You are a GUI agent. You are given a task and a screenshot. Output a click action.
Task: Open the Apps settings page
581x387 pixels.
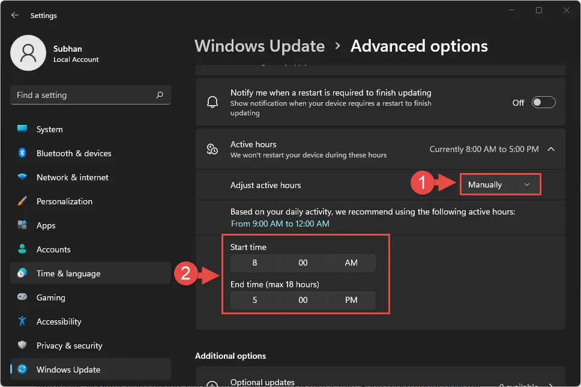point(91,225)
